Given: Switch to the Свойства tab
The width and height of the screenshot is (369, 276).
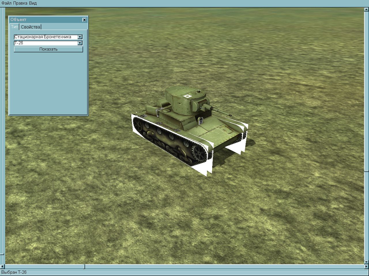Looking at the screenshot, I should [31, 27].
